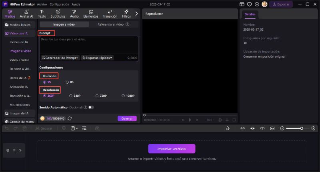Click the player progress bar handle
Screen dimensions: 320x172
[144, 115]
